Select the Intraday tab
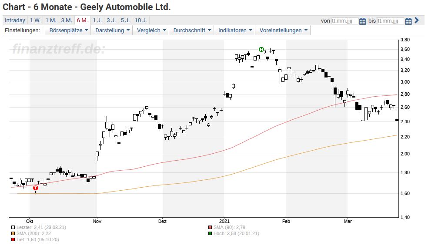The image size is (428, 246). click(x=15, y=20)
